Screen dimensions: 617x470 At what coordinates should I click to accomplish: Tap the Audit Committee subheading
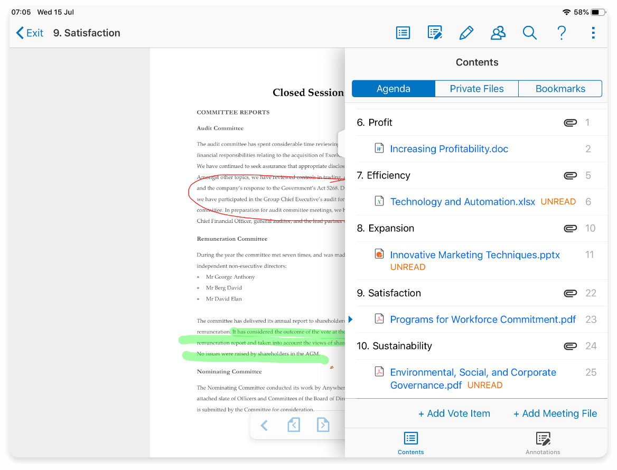pyautogui.click(x=220, y=128)
